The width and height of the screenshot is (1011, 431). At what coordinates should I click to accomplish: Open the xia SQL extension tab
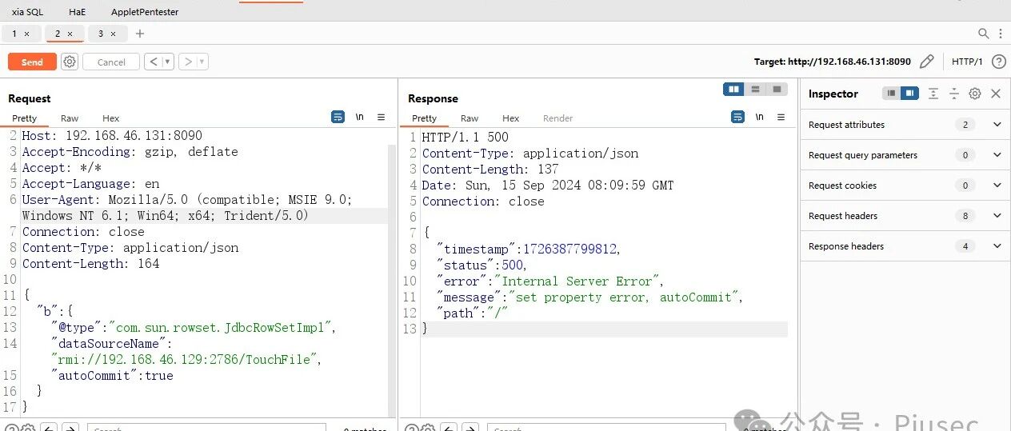click(x=27, y=12)
